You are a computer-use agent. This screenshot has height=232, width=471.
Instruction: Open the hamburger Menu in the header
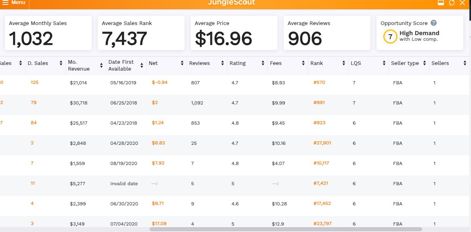14,3
